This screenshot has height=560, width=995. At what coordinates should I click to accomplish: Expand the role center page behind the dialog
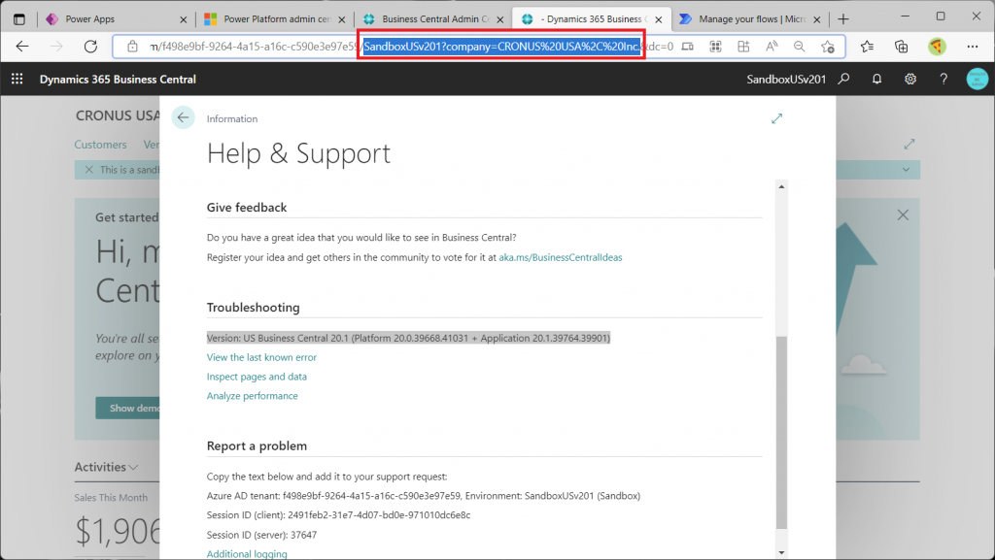pos(909,145)
